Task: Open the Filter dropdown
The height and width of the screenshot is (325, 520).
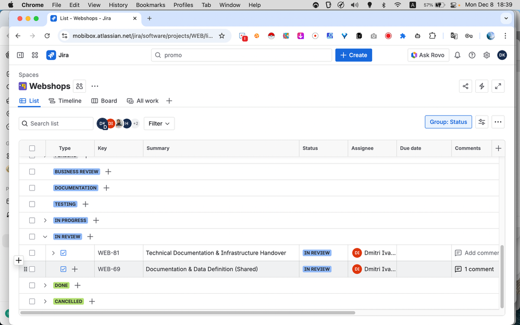Action: (159, 123)
